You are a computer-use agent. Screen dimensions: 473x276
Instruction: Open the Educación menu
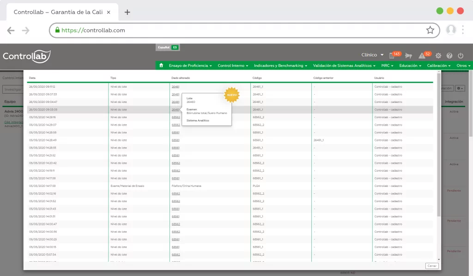[410, 66]
